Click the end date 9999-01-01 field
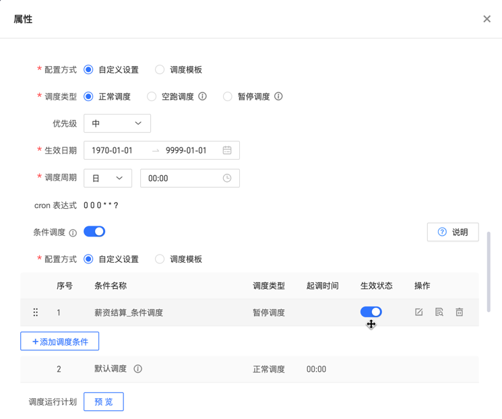Viewport: 502px width, 419px height. coord(186,150)
